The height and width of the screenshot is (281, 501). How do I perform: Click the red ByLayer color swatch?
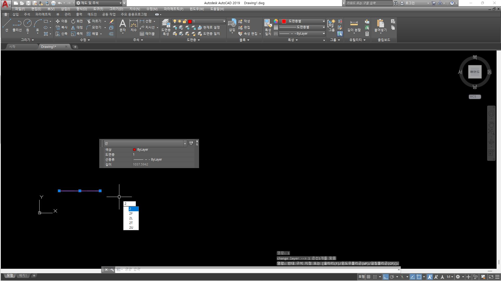click(134, 150)
